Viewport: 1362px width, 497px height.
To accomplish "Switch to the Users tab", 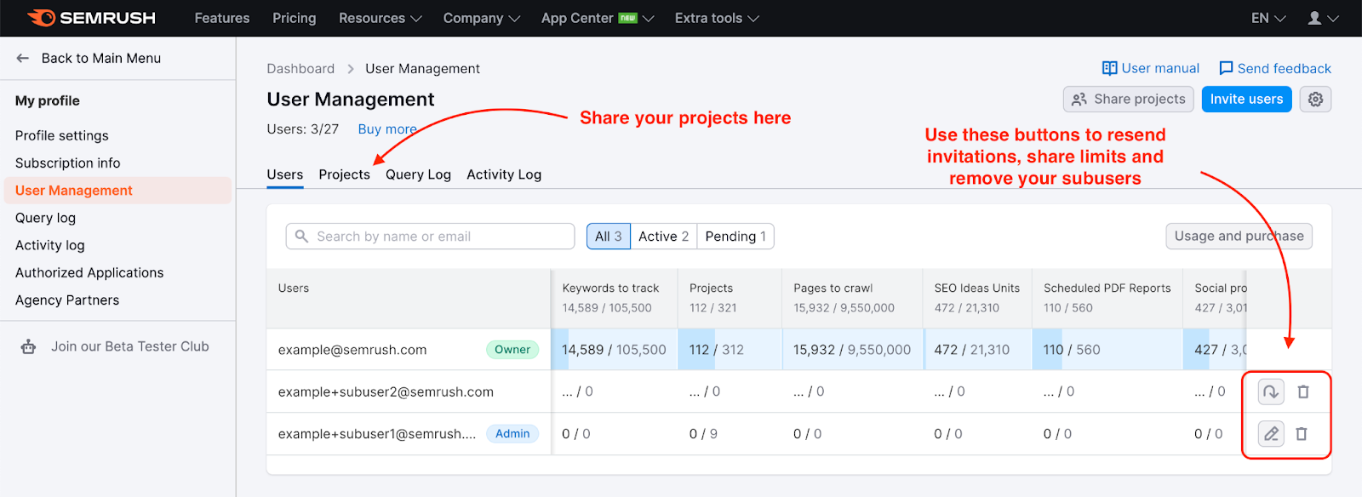I will click(285, 174).
